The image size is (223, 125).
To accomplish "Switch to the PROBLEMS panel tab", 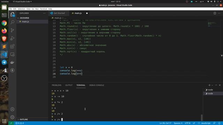I will pyautogui.click(x=56, y=85).
